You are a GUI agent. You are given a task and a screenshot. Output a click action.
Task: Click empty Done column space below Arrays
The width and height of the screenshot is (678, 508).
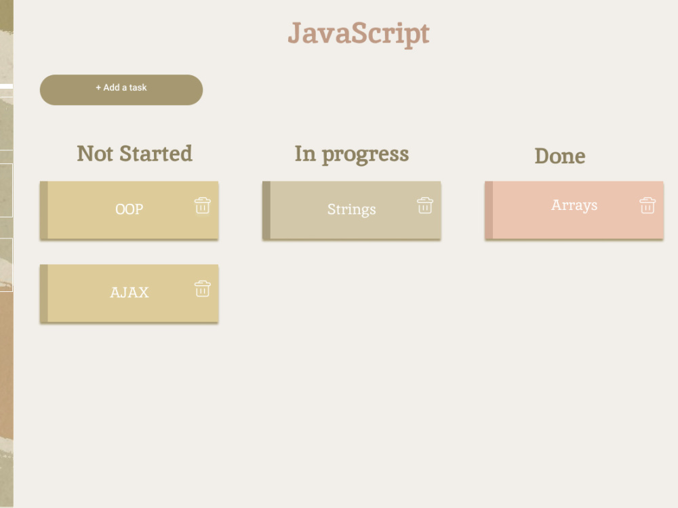[574, 345]
